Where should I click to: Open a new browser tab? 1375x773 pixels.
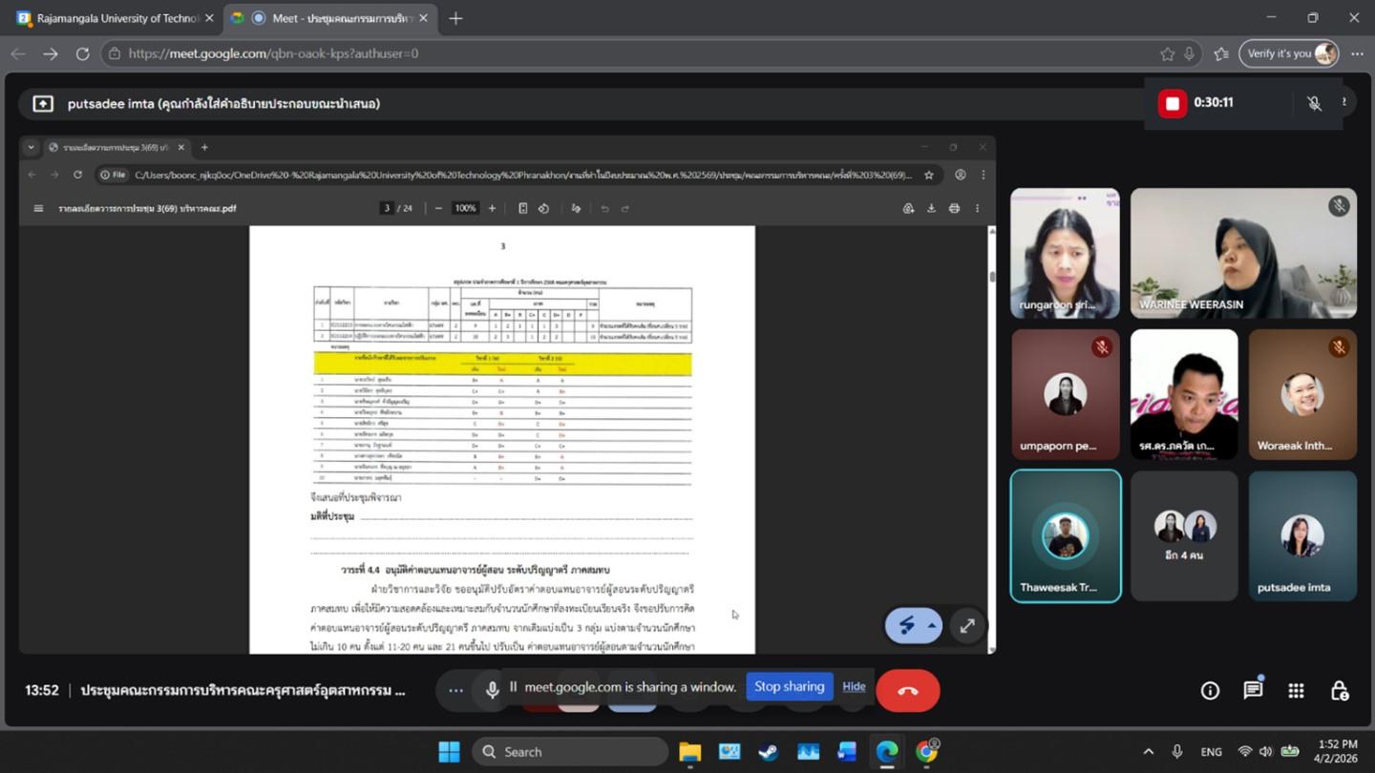[455, 18]
